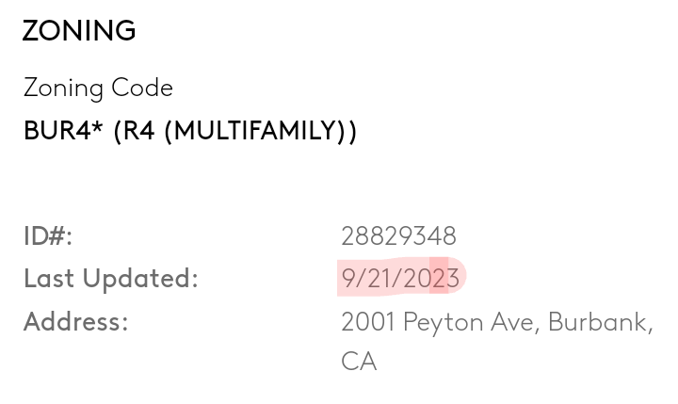Click the "CA" state abbreviation

click(359, 362)
